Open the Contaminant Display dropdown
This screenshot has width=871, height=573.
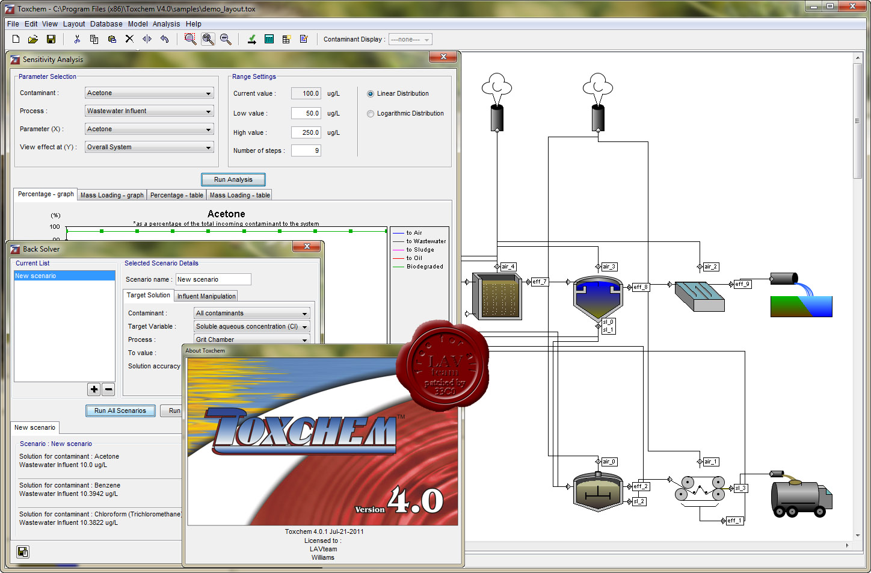pyautogui.click(x=410, y=39)
